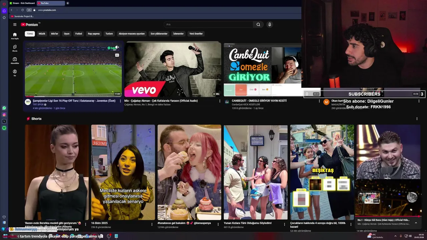Reload the page with the refresh icon
This screenshot has height=240, width=427.
[x=22, y=10]
